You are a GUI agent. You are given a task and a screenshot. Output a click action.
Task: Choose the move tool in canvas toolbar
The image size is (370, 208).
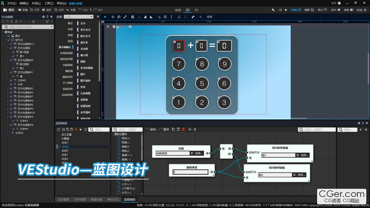pyautogui.click(x=113, y=17)
